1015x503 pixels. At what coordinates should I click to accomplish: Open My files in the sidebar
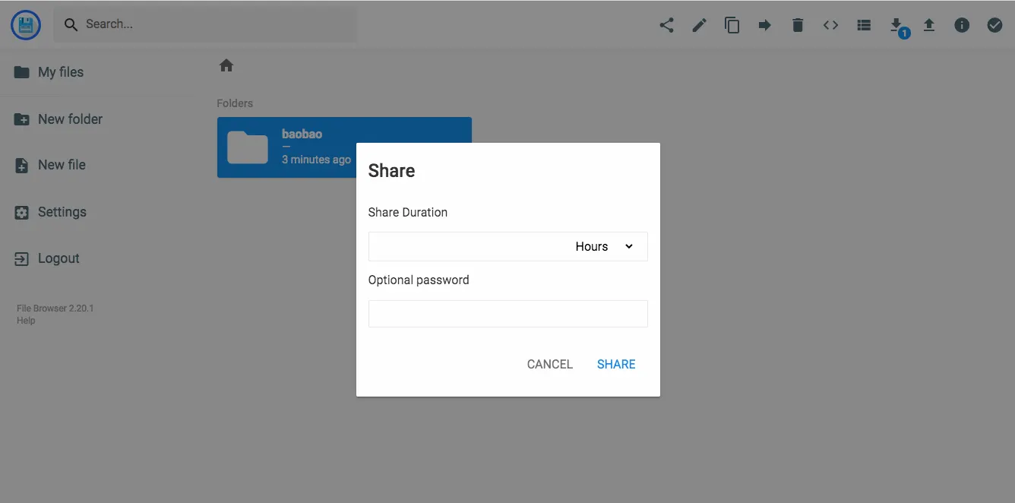[50, 72]
